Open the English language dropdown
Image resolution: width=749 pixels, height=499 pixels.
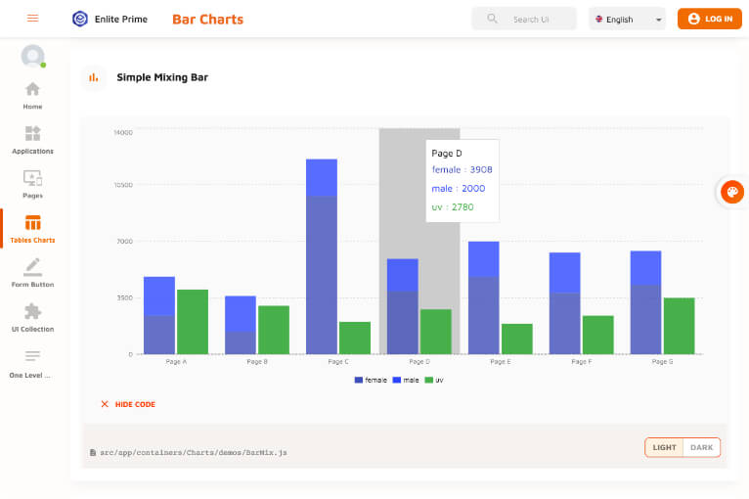coord(627,20)
